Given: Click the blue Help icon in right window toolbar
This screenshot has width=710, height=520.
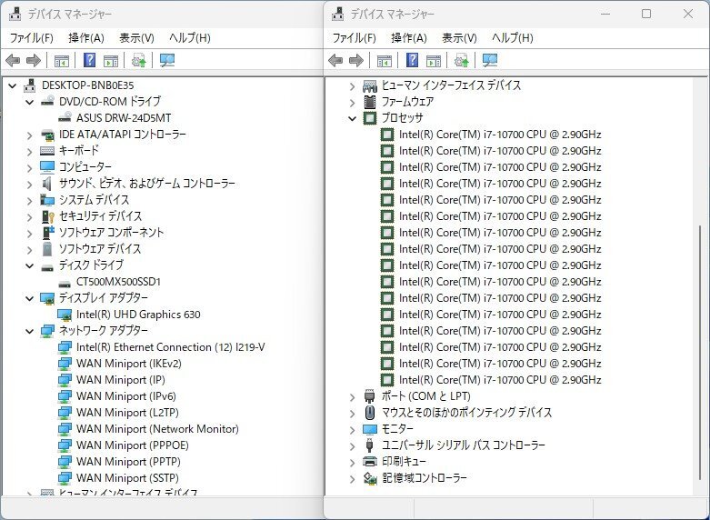Looking at the screenshot, I should click(412, 60).
